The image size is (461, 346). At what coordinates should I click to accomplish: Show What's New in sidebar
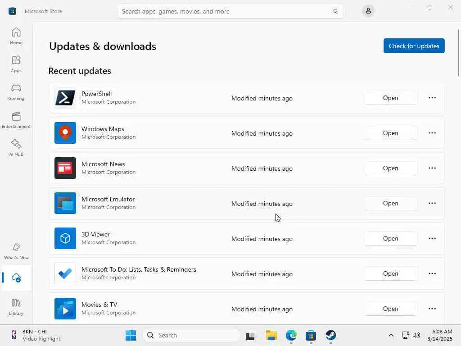(16, 251)
